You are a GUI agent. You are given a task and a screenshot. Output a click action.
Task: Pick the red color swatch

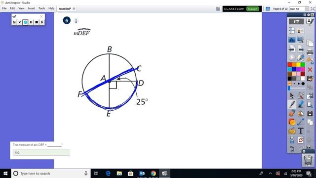(x=290, y=65)
